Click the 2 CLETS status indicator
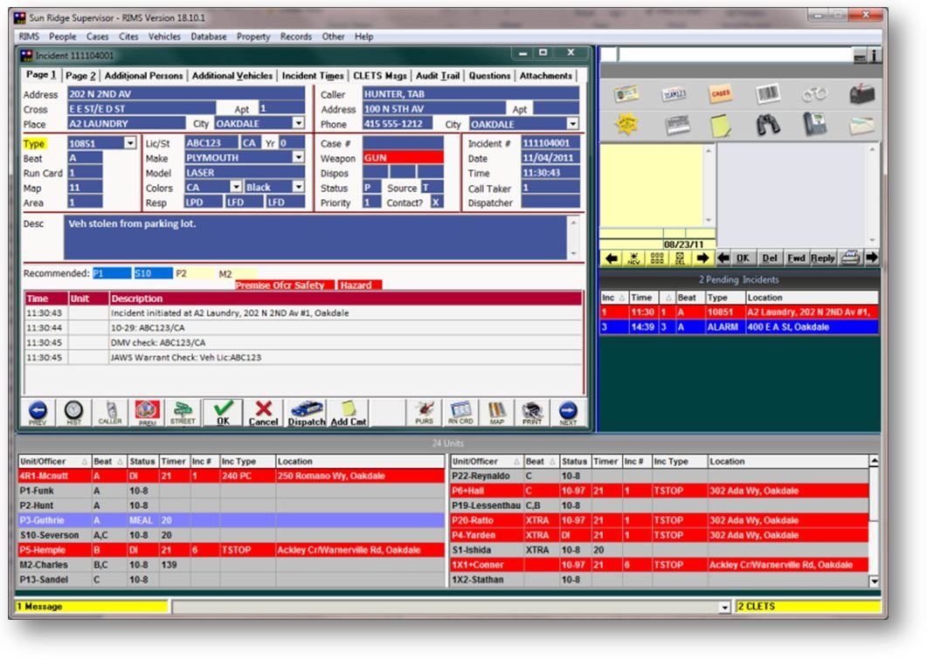 coord(807,606)
